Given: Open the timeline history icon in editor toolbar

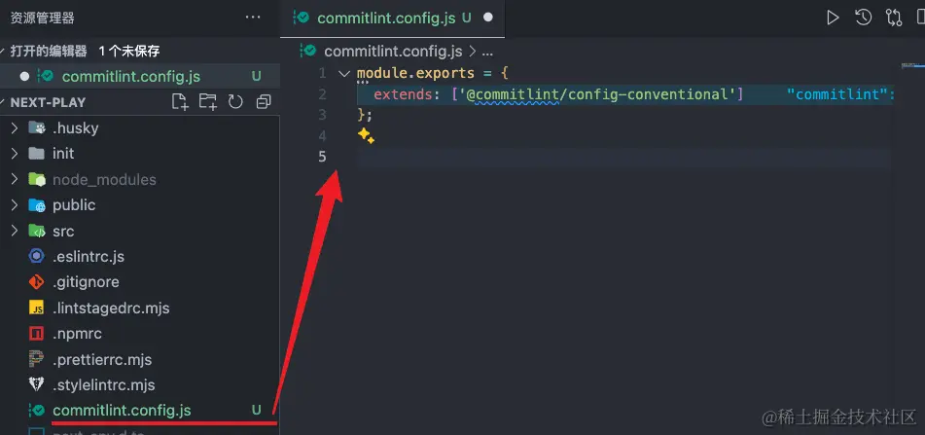Looking at the screenshot, I should point(863,18).
